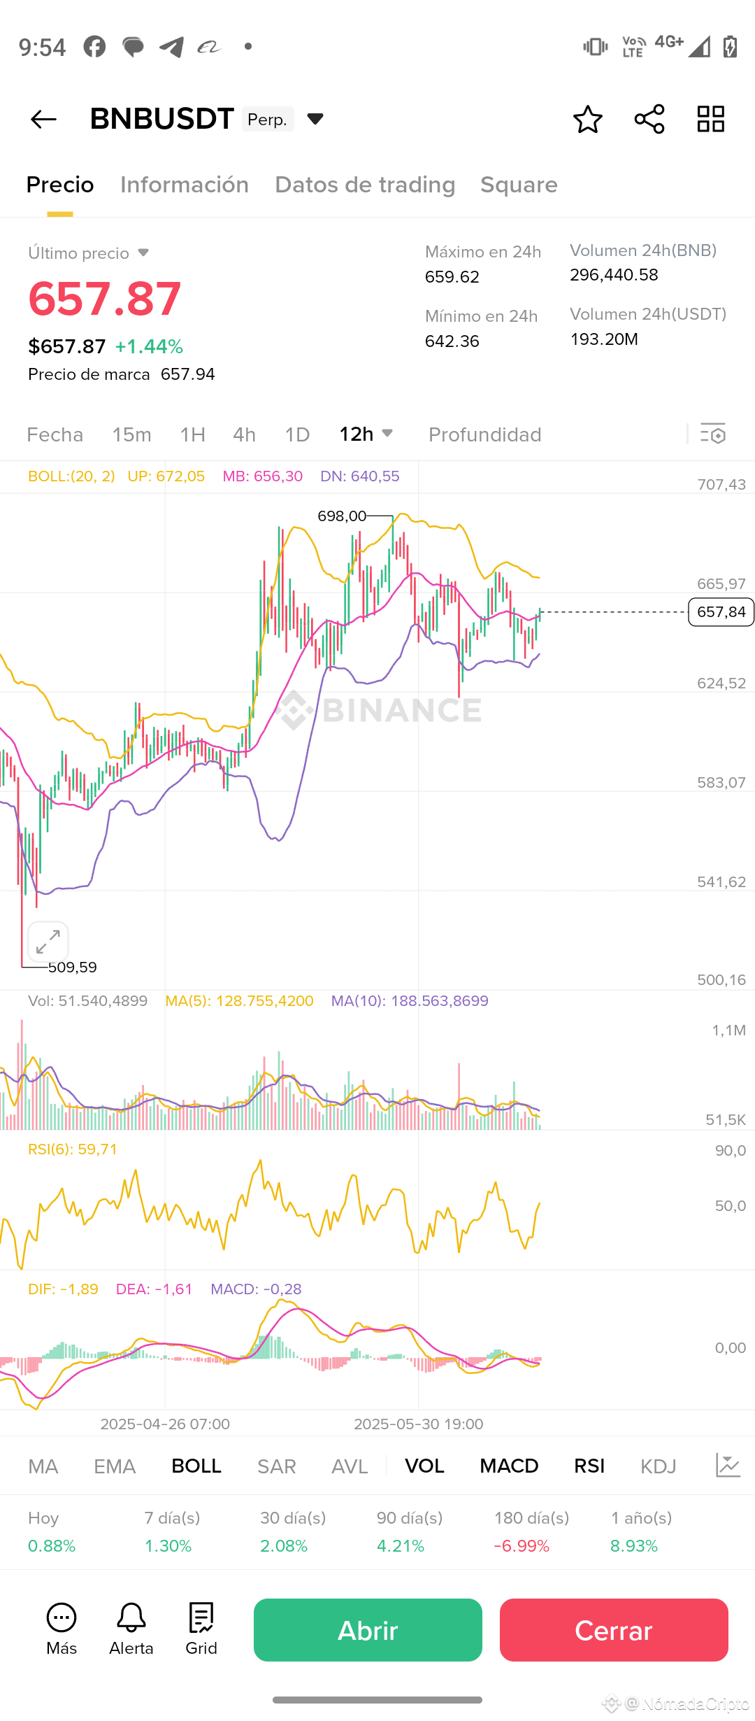755x1721 pixels.
Task: Tap the battery icon in status bar
Action: click(731, 47)
